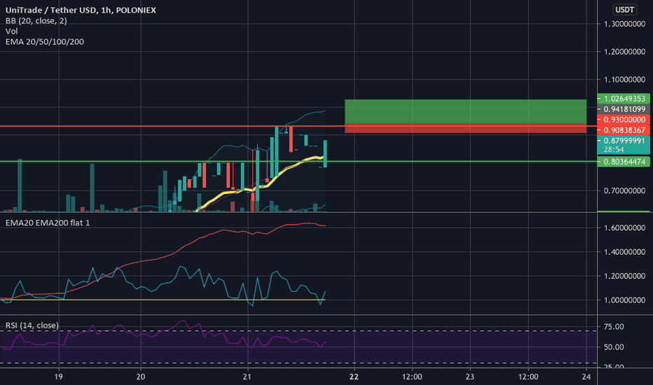Select the EMA20 EMA200 flat 1 legend
This screenshot has width=653, height=385.
(x=48, y=223)
